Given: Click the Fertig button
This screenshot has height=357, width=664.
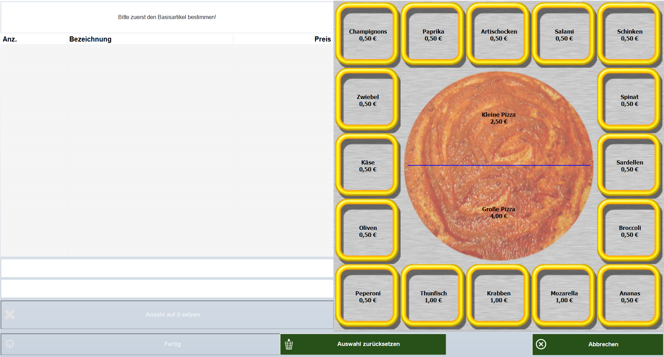Looking at the screenshot, I should [x=140, y=344].
